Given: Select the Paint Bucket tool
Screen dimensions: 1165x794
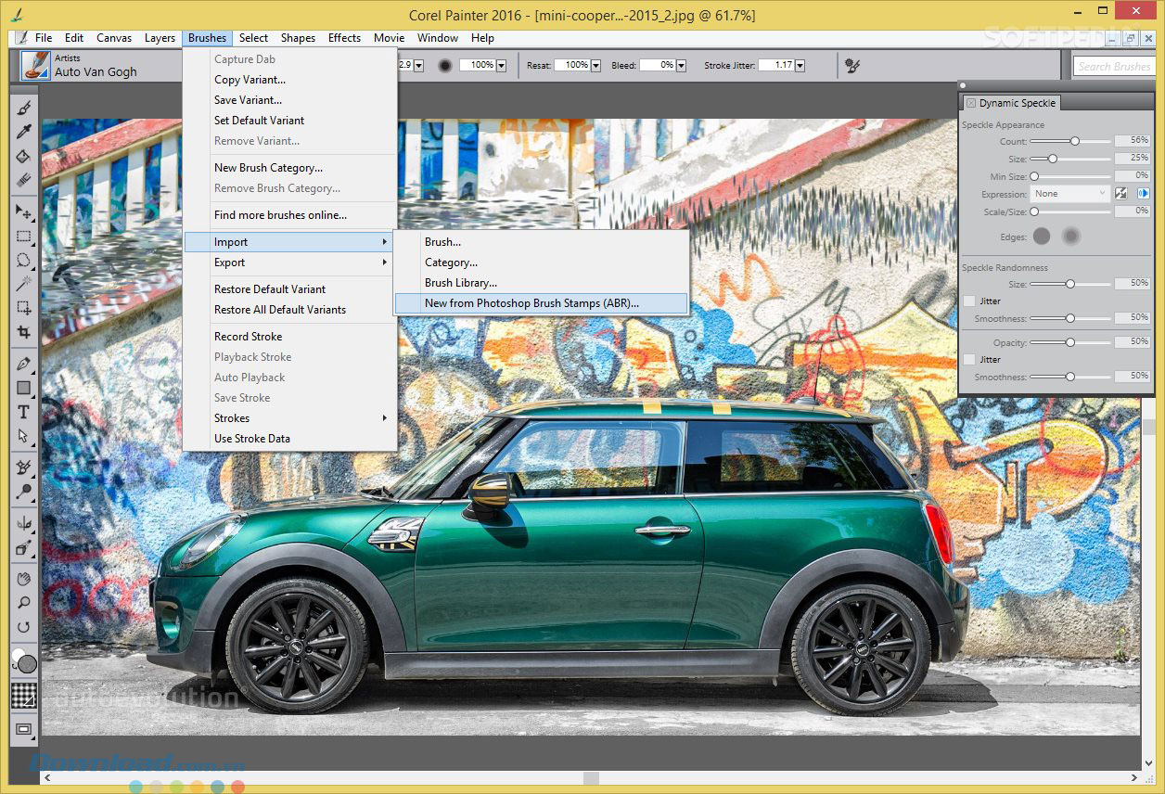Looking at the screenshot, I should tap(24, 156).
